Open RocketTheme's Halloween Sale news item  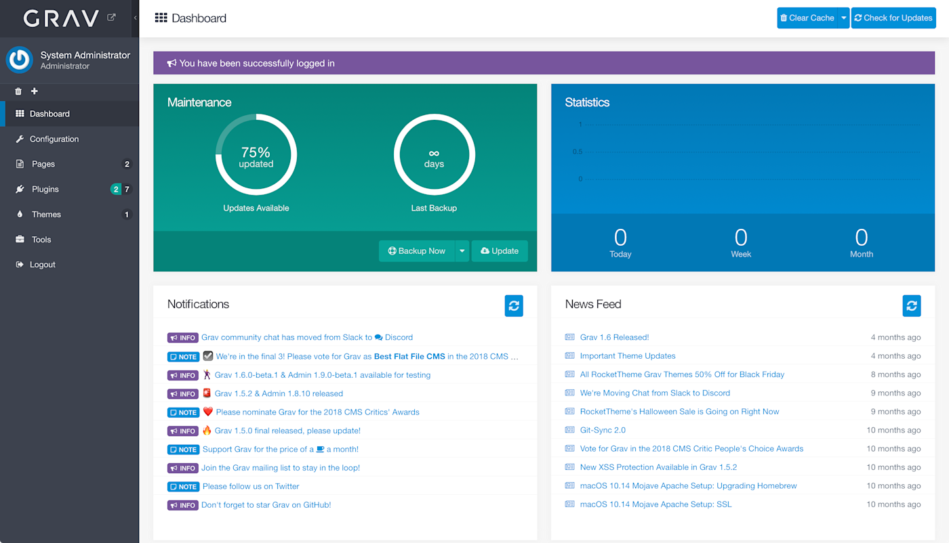pos(680,412)
